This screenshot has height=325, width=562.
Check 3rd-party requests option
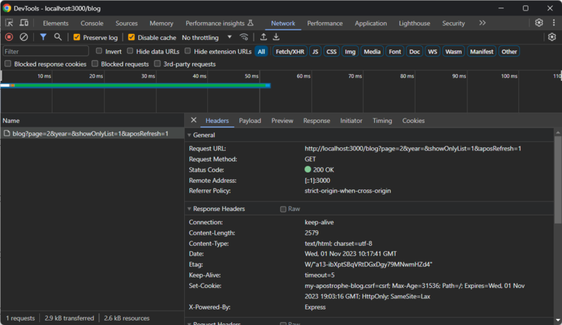[158, 64]
